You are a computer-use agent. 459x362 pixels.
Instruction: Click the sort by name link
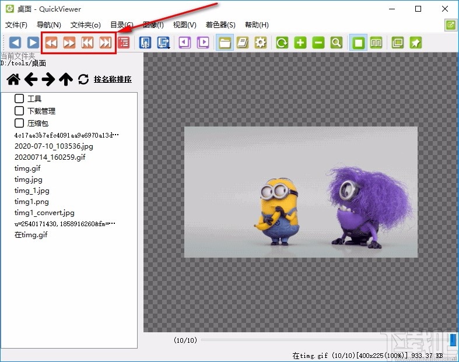tap(113, 79)
